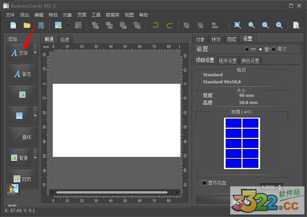307x217 pixels.
Task: Open the 页面 menu
Action: tap(82, 15)
